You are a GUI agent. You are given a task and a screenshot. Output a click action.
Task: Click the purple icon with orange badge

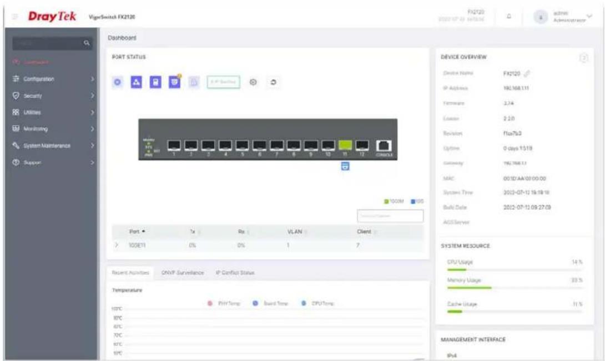pos(174,82)
